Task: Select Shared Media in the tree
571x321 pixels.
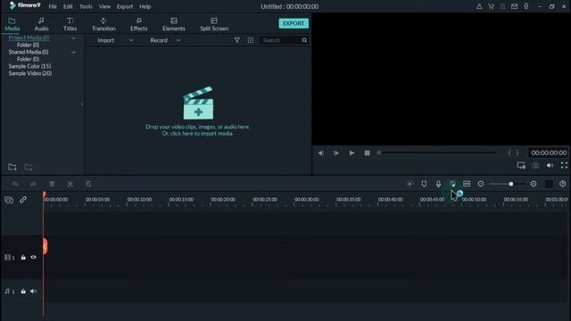Action: click(29, 52)
